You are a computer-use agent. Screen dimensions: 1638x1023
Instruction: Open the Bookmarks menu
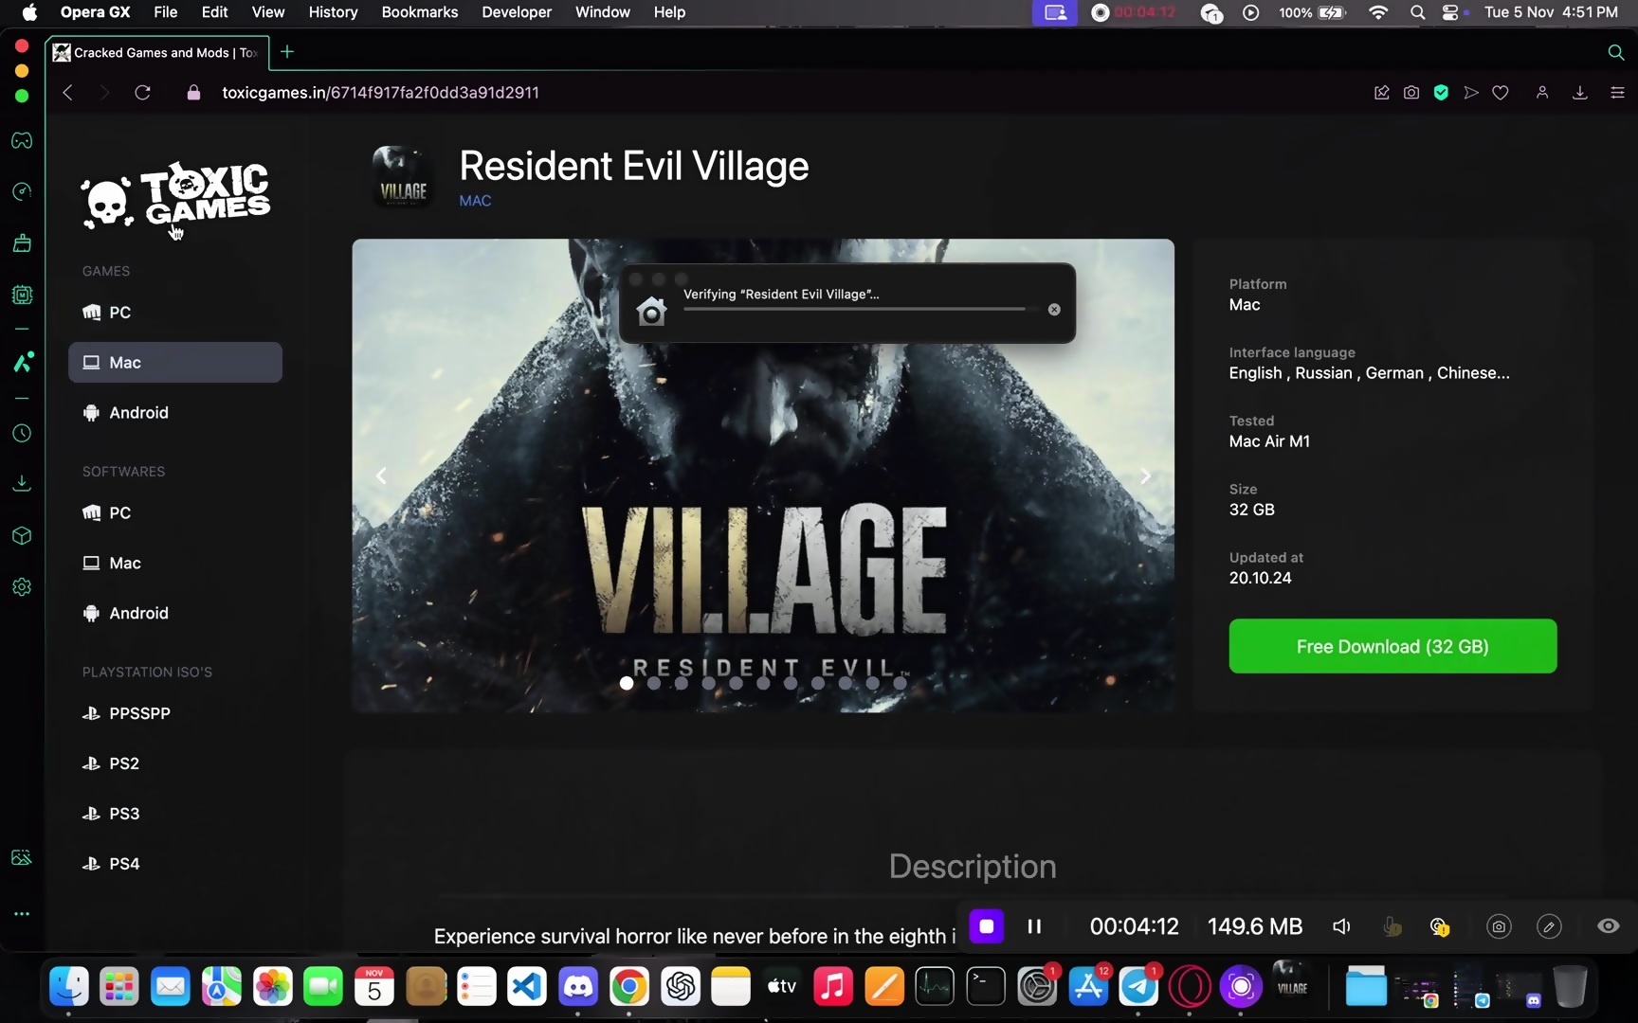click(419, 12)
